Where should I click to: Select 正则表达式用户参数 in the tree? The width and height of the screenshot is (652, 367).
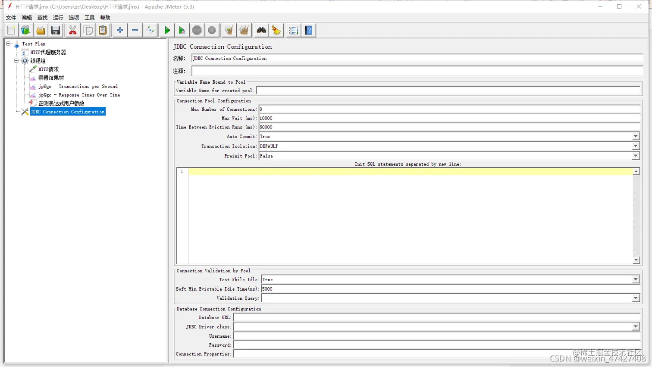pyautogui.click(x=61, y=104)
